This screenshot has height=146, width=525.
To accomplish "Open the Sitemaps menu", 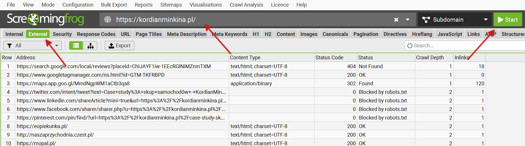I will coord(171,5).
